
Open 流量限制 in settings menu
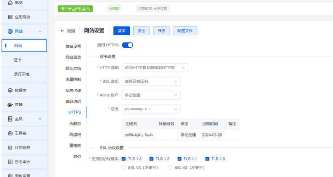[73, 80]
